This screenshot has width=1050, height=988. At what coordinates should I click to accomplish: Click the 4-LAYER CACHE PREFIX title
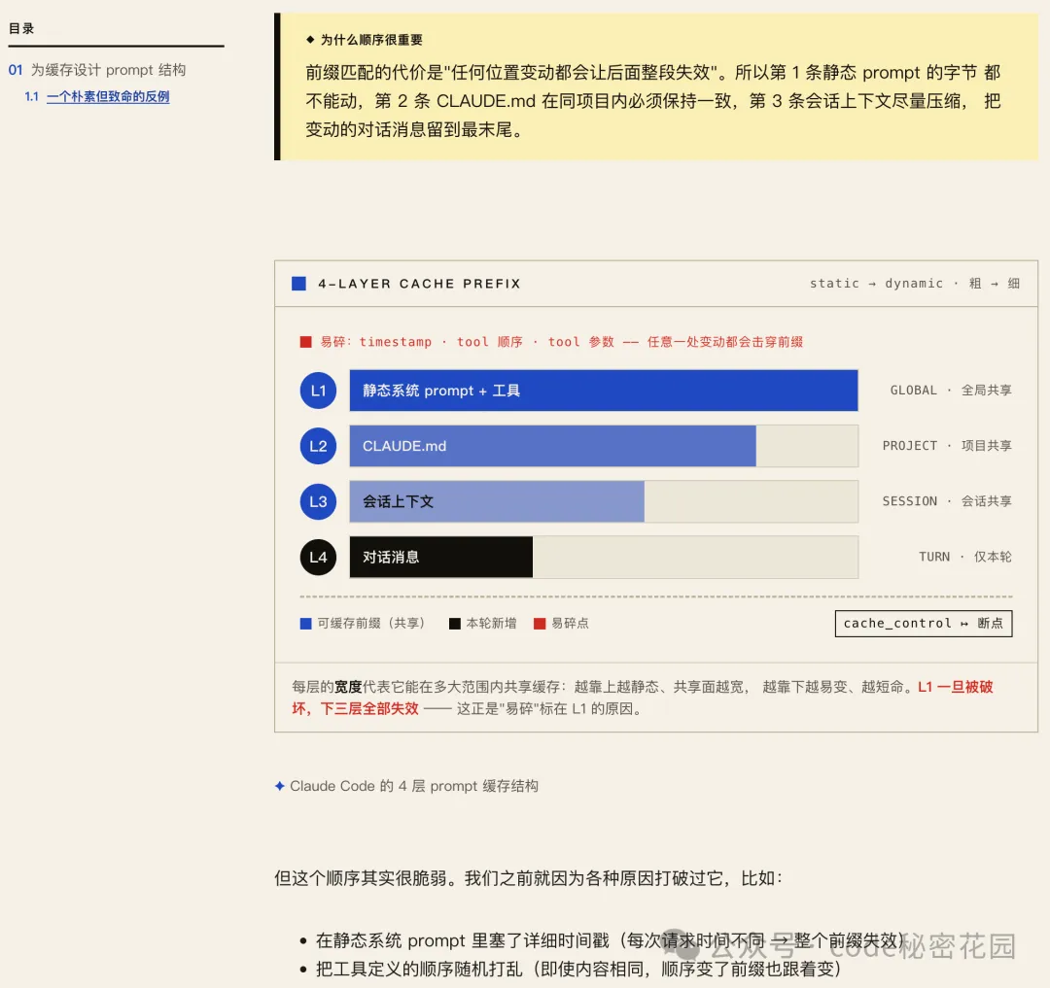419,284
